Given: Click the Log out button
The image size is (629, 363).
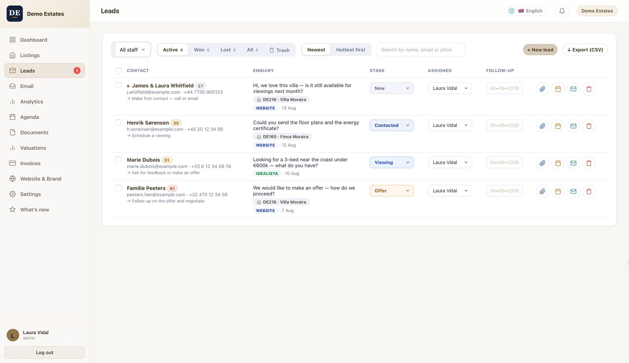Looking at the screenshot, I should (45, 353).
